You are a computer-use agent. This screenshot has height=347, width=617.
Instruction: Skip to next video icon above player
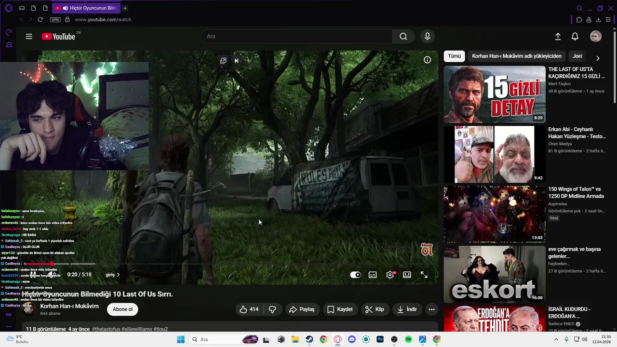[236, 61]
